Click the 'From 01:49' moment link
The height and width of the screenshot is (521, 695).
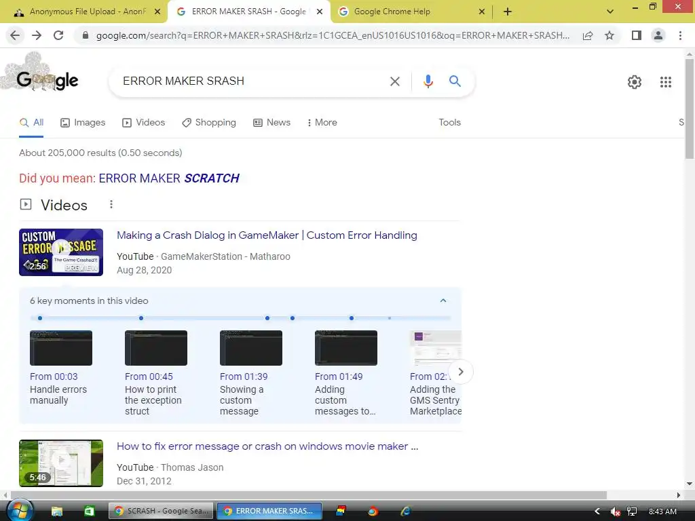click(x=339, y=377)
